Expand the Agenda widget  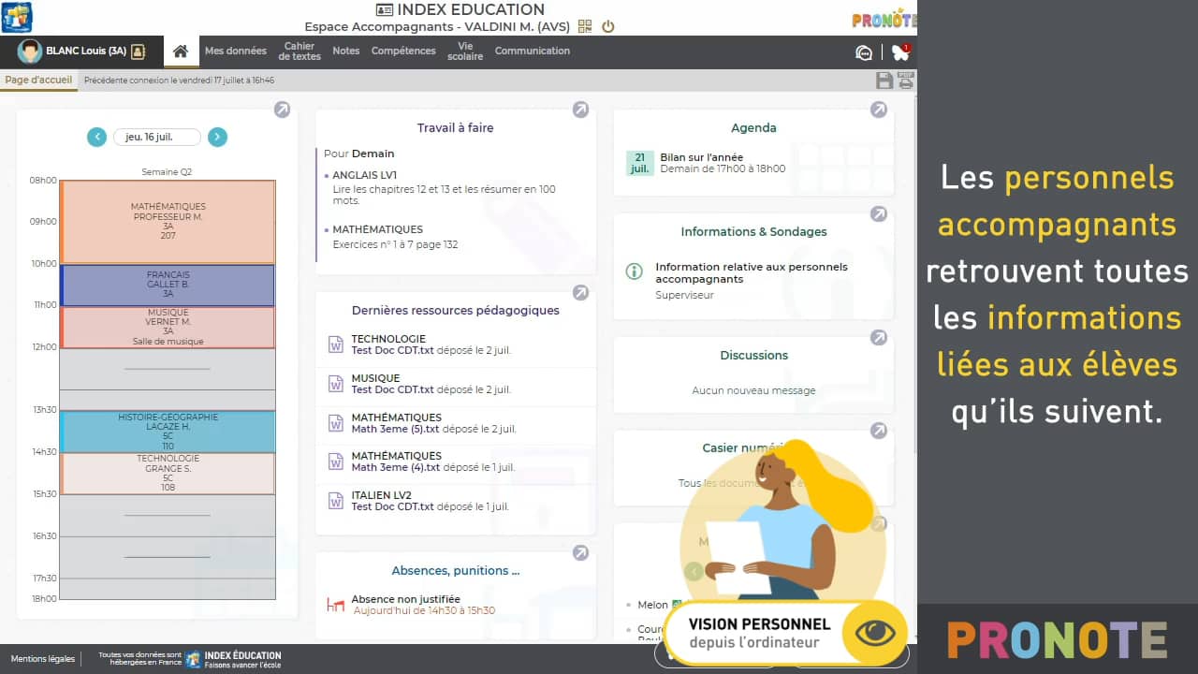878,110
